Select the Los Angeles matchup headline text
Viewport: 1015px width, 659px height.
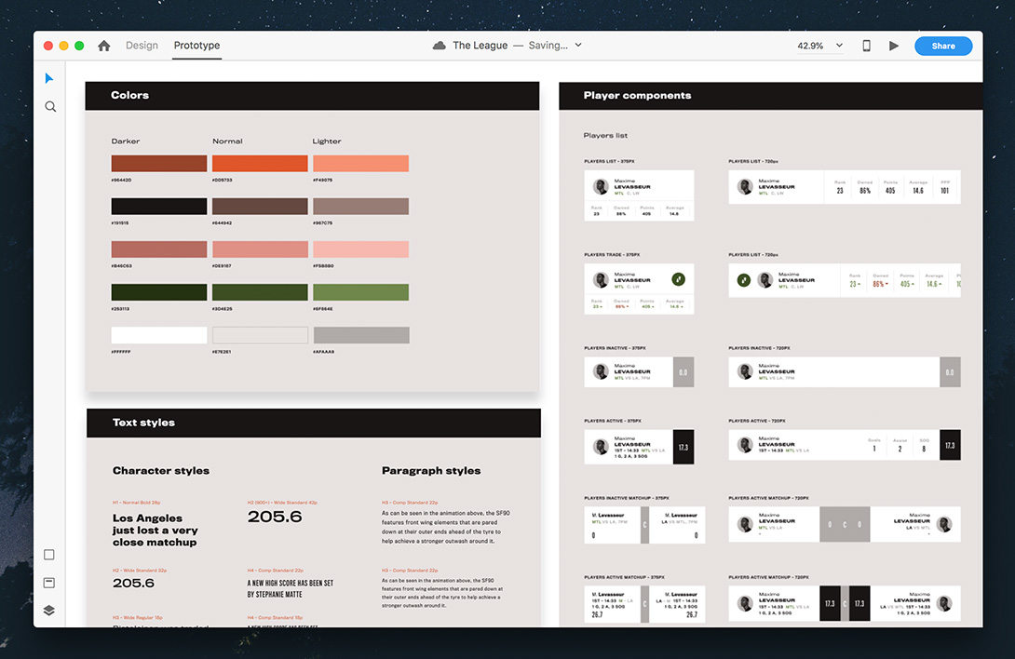tap(156, 531)
